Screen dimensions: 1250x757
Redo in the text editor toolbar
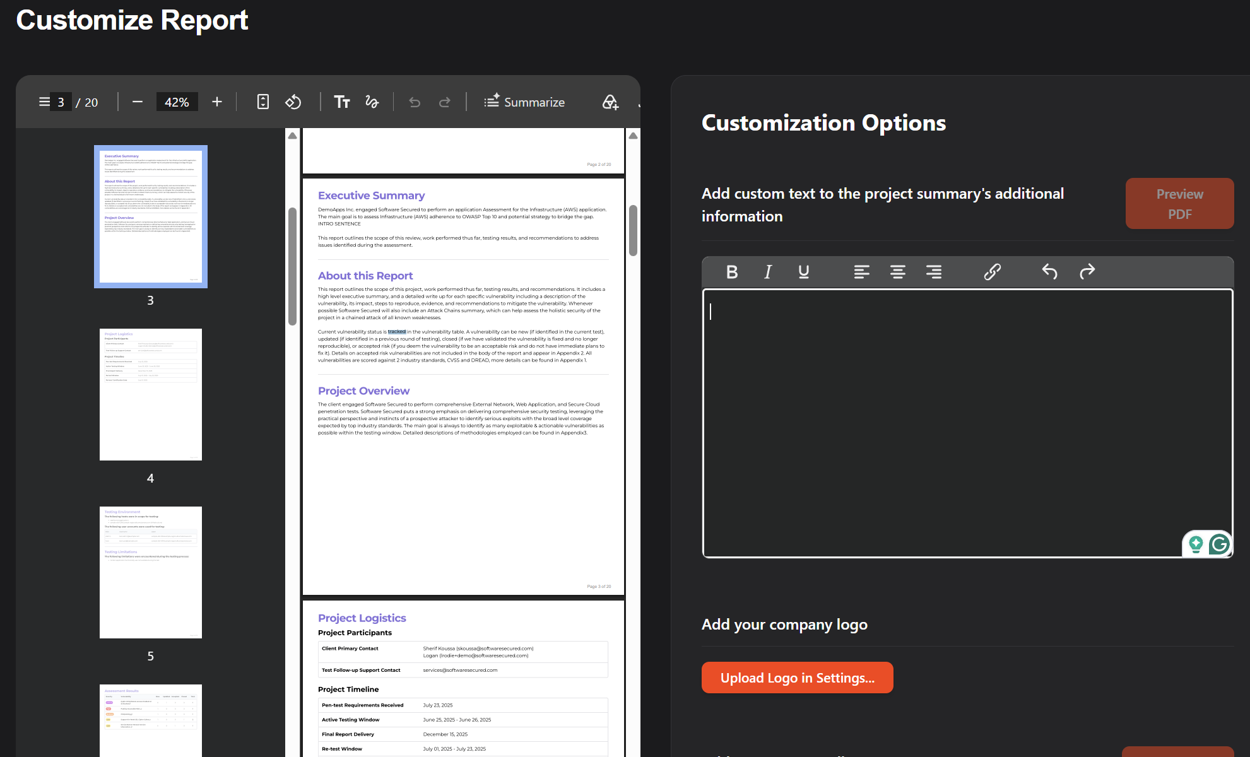tap(1087, 272)
